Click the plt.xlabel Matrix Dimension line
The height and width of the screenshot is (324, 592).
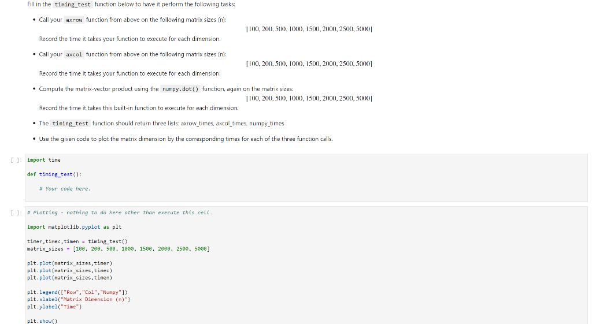coord(79,300)
